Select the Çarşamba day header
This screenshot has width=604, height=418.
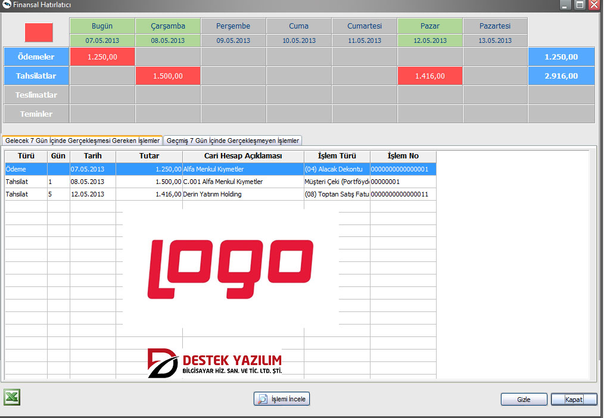[x=167, y=26]
